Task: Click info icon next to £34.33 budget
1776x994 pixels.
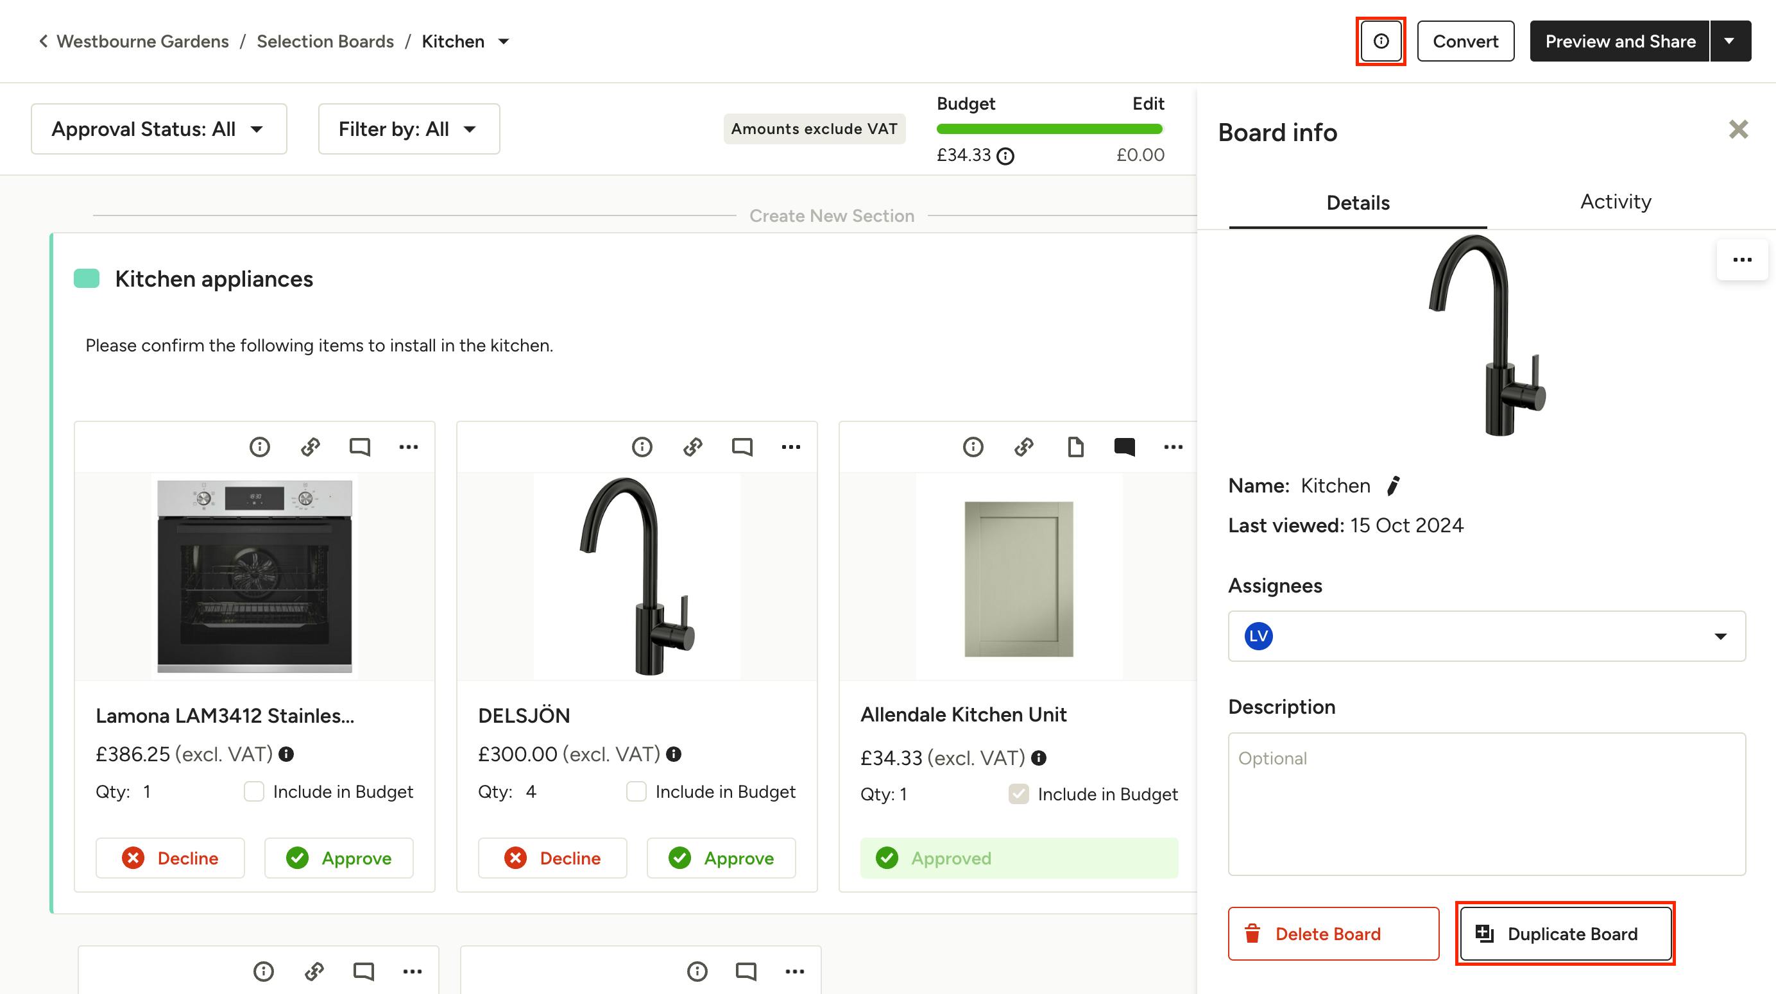Action: point(1005,156)
